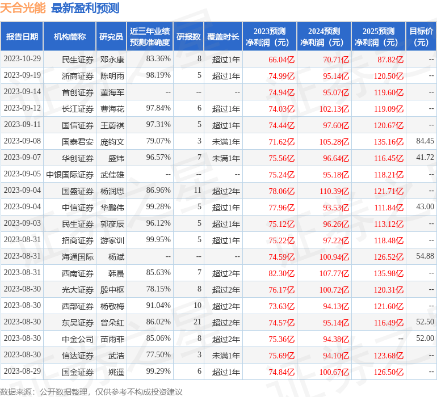Image resolution: width=437 pixels, height=397 pixels.
Task: Click accuracy value 98.19%
Action: click(158, 75)
